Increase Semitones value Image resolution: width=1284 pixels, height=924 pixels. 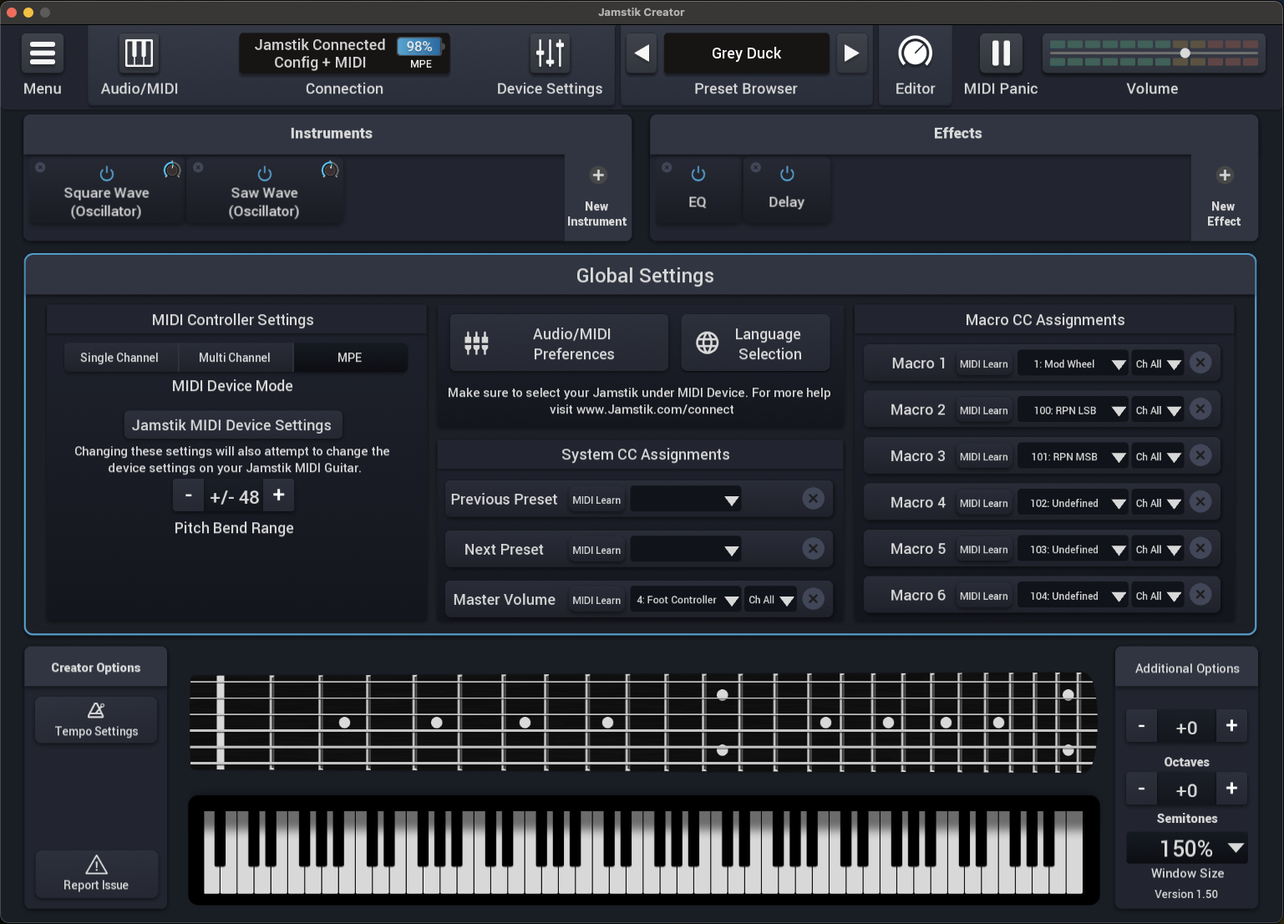point(1231,788)
